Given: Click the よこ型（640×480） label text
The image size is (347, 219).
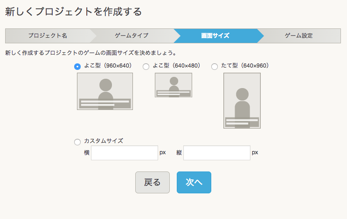Looking at the screenshot, I should pos(176,66).
